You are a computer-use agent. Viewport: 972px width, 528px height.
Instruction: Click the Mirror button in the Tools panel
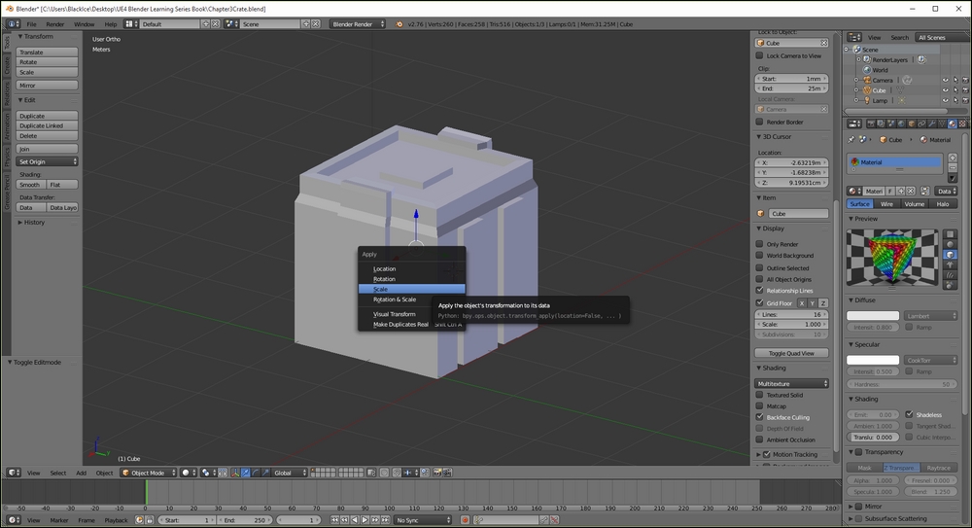click(x=47, y=85)
